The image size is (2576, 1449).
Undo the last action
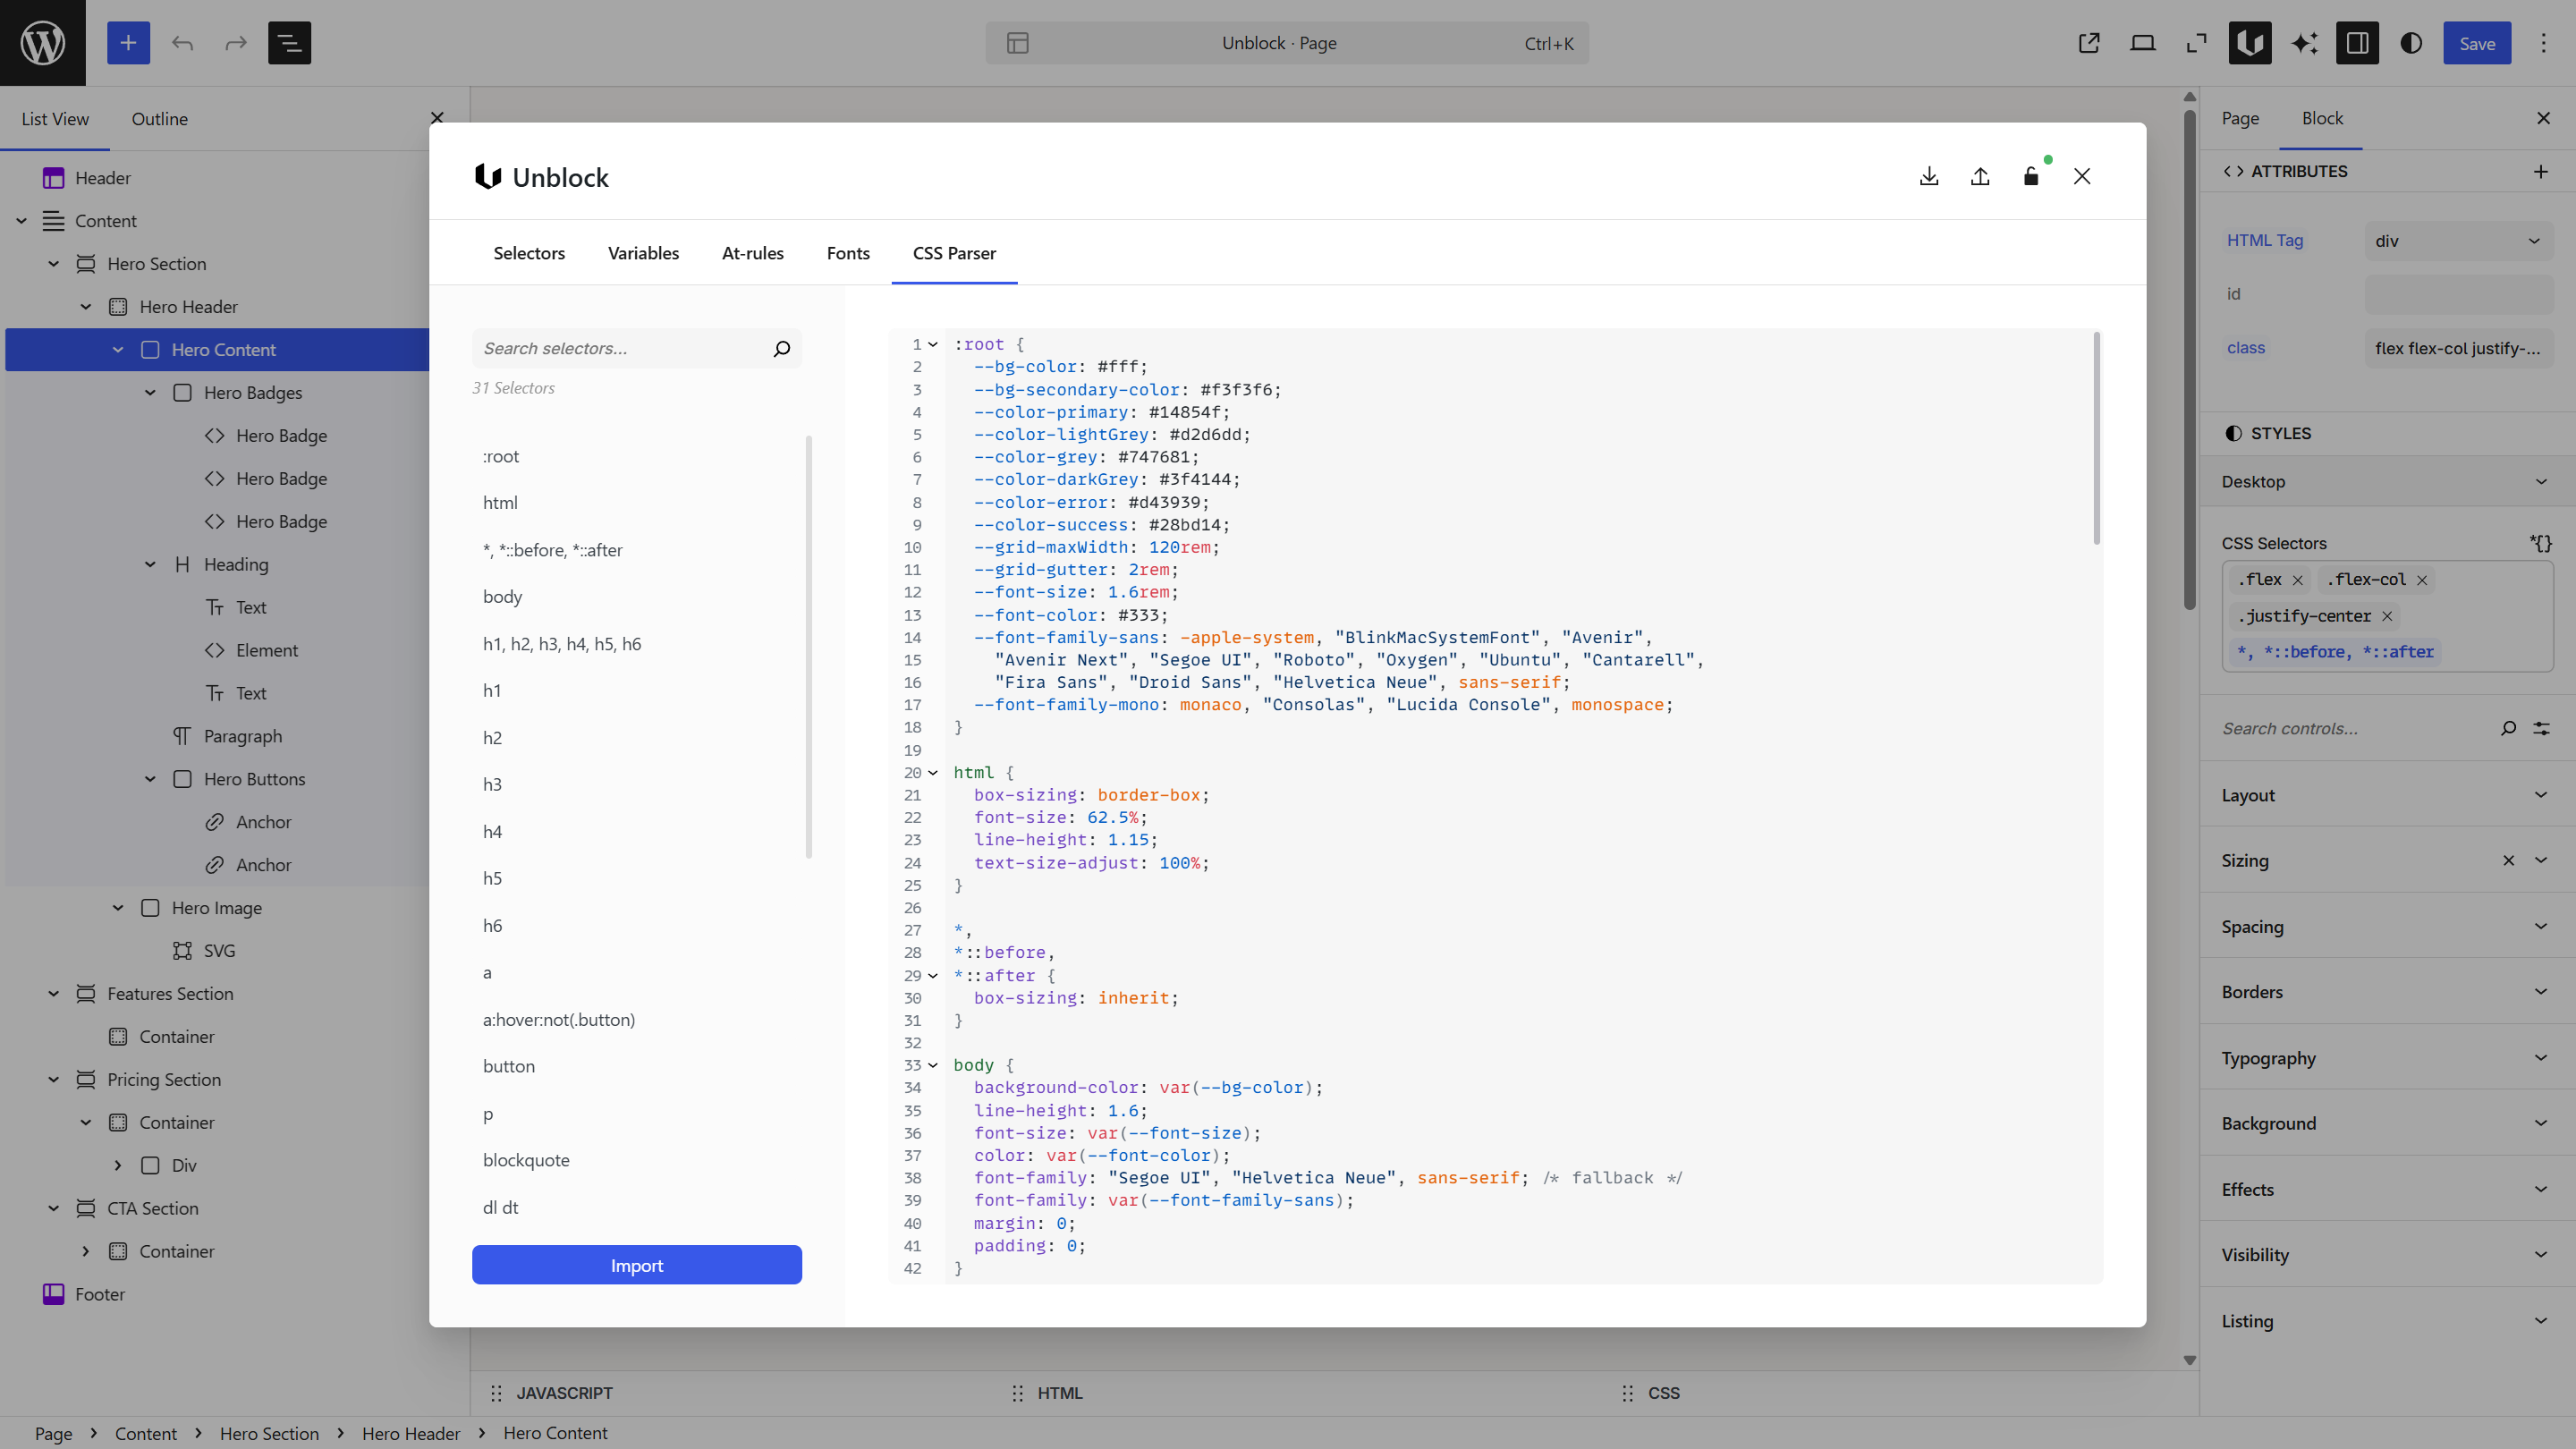(x=182, y=43)
